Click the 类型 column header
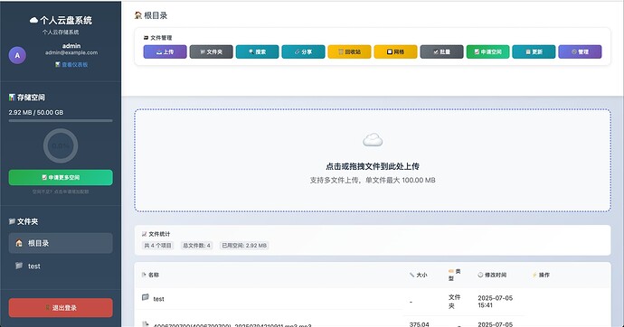Viewport: 624px width, 327px height. tap(455, 275)
